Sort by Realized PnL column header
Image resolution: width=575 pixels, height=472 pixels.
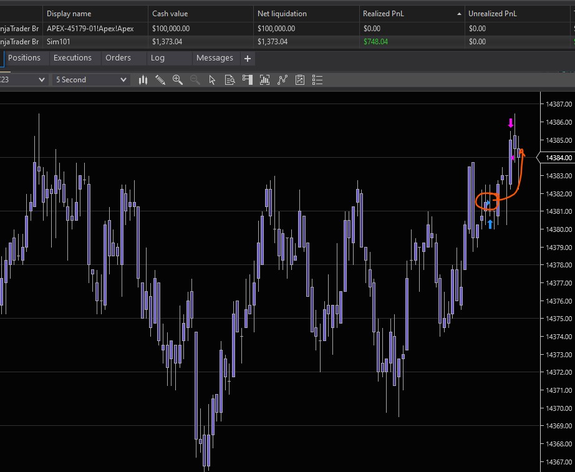click(412, 14)
